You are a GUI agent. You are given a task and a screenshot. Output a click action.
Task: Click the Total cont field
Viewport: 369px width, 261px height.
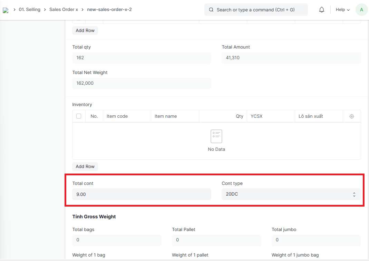coord(142,194)
